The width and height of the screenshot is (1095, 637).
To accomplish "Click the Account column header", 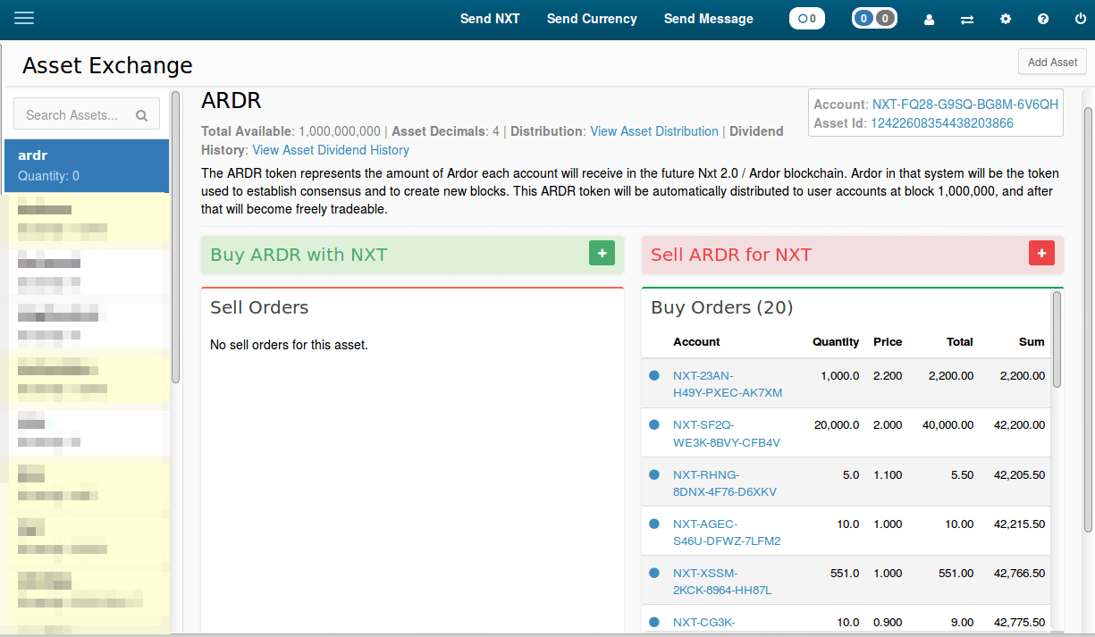I will (696, 342).
